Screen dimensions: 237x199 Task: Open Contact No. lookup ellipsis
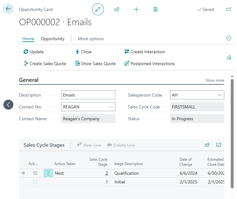tap(111, 107)
